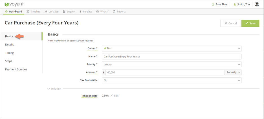This screenshot has width=264, height=119.
Task: Click the Tax Deductible label
Action: click(x=89, y=80)
